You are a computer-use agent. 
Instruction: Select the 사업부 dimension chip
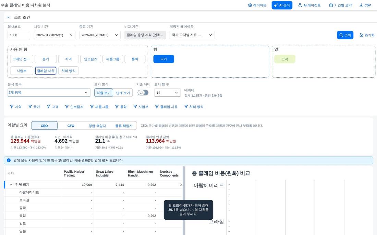(21, 71)
